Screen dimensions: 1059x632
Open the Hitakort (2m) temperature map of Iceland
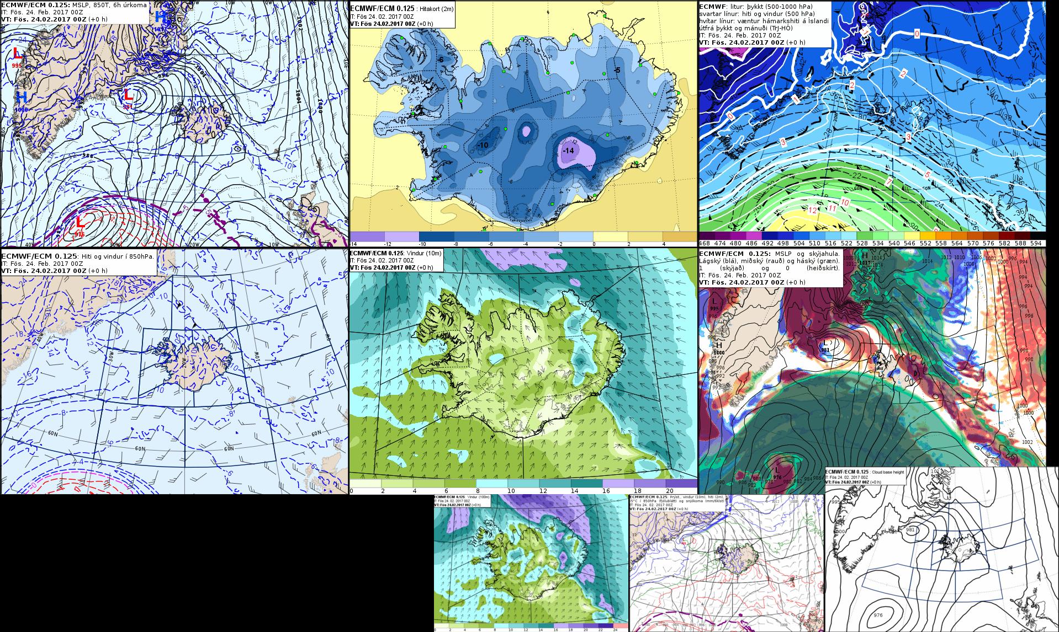(x=523, y=124)
